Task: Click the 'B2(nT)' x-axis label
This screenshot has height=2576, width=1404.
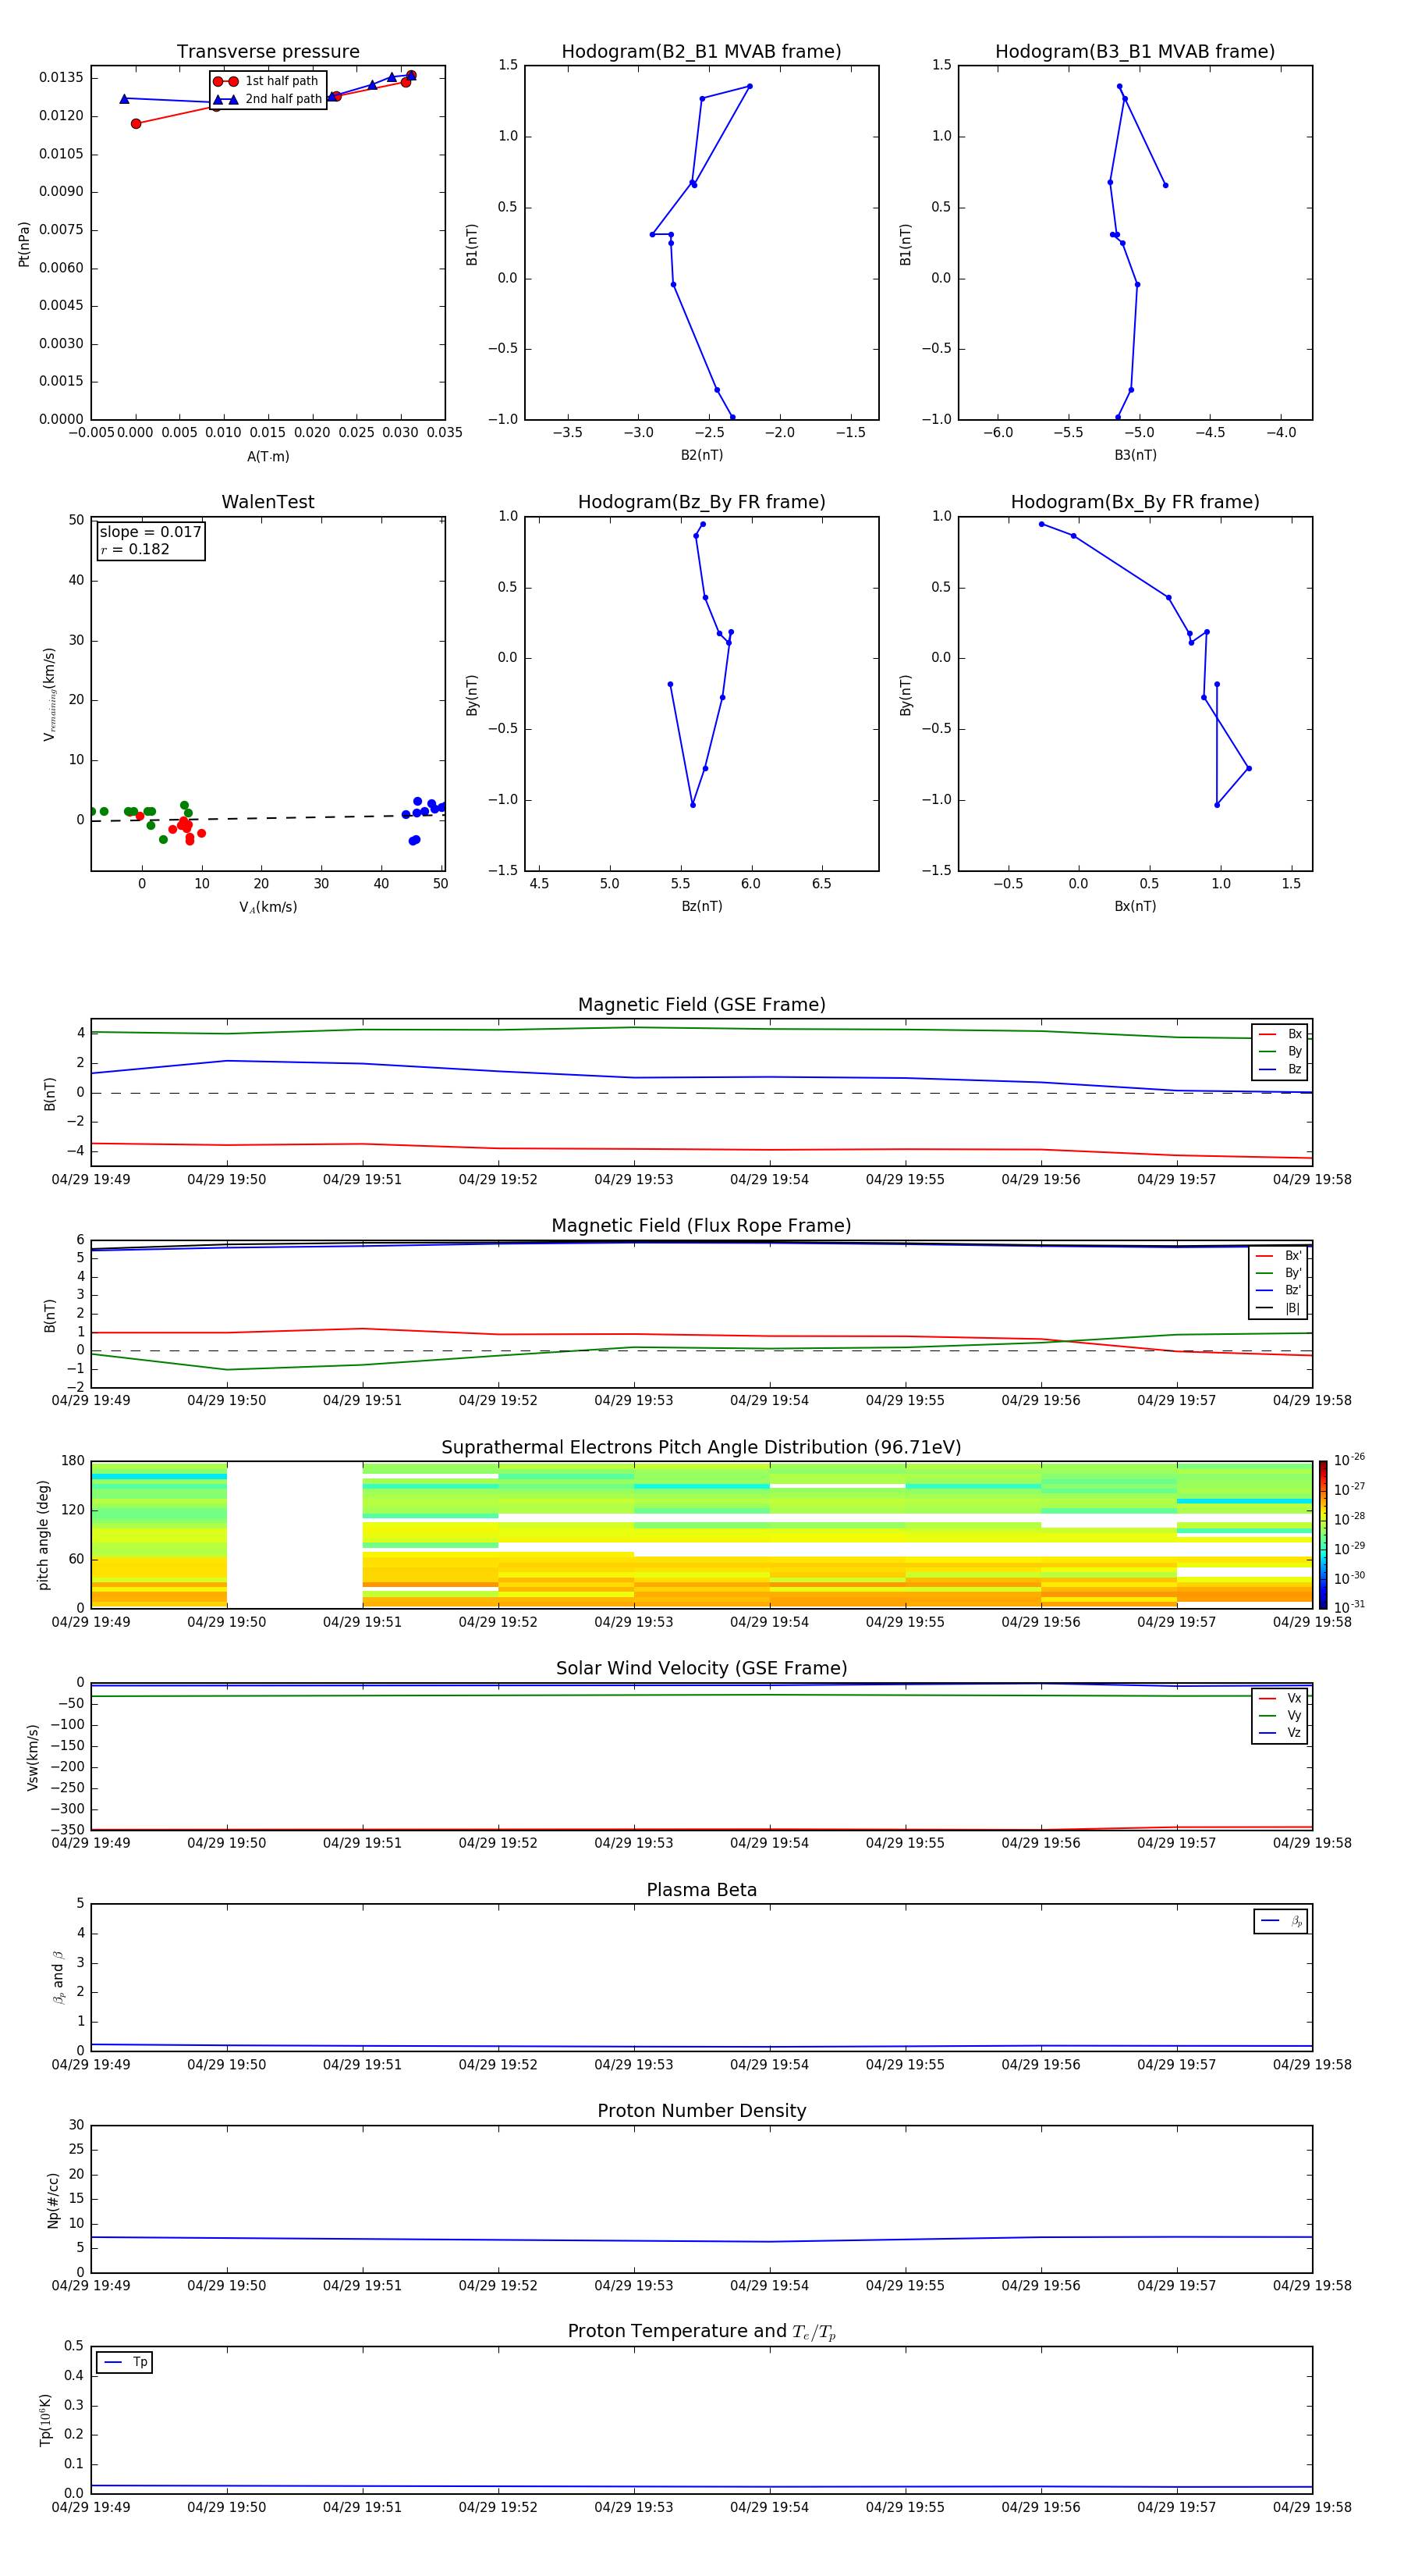Action: click(701, 456)
